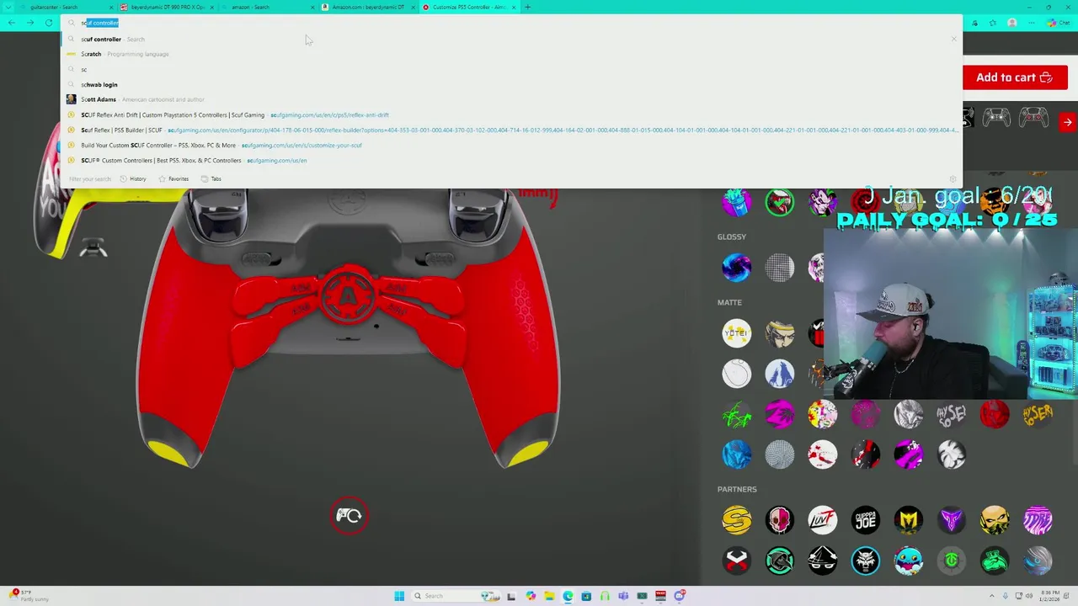The width and height of the screenshot is (1078, 606).
Task: Select the pink skull partner logo
Action: [x=779, y=520]
